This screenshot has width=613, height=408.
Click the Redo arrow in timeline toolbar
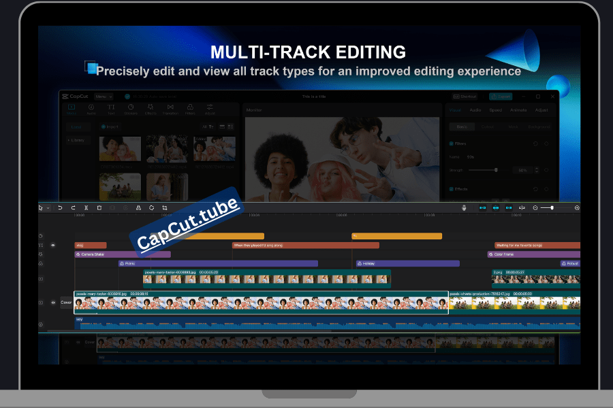[x=73, y=208]
